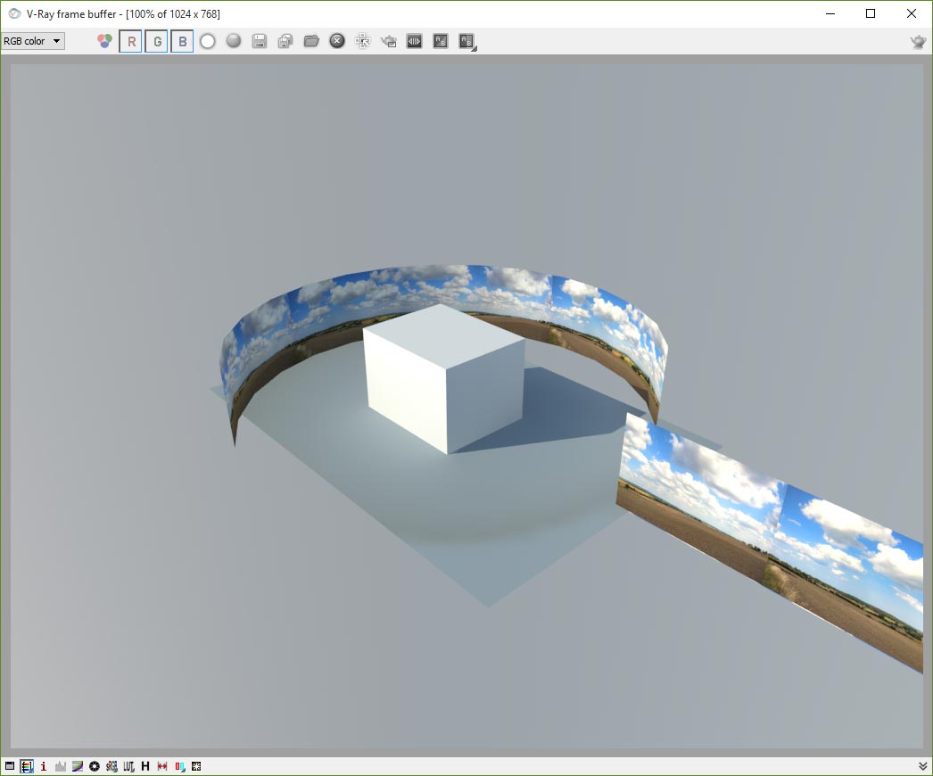Toggle the green channel G button
933x776 pixels.
(157, 41)
